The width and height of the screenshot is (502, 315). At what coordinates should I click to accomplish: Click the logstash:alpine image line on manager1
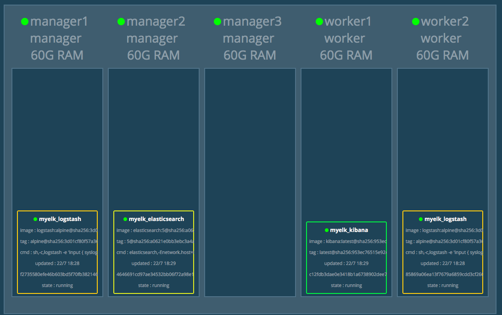pos(59,231)
